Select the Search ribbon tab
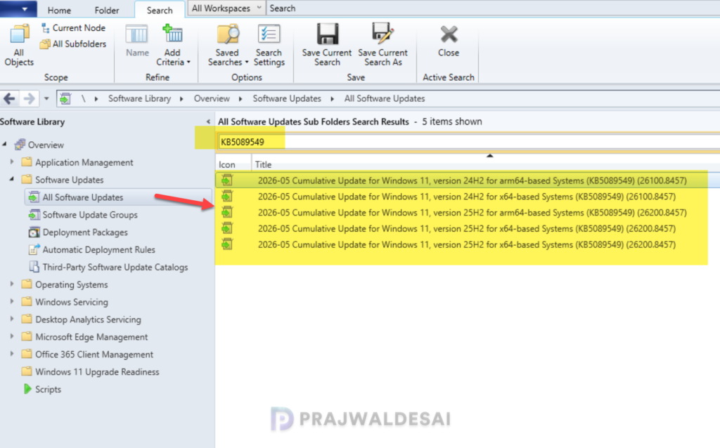 click(160, 10)
